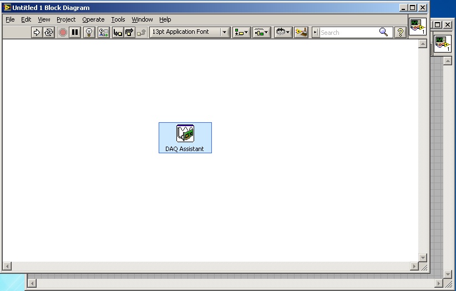Click Block Diagram horizontal scrollbar right arrow
456x291 pixels.
coord(414,266)
